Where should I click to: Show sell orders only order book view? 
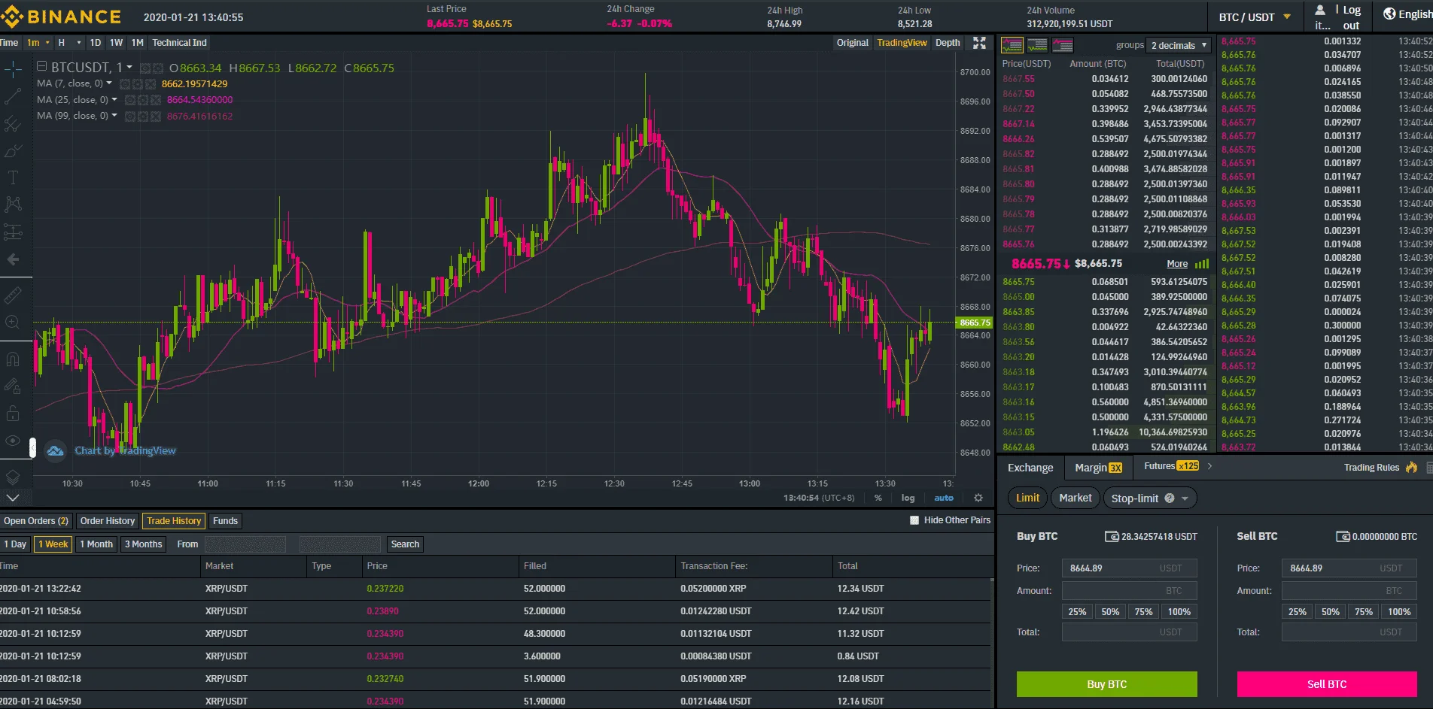pyautogui.click(x=1063, y=45)
